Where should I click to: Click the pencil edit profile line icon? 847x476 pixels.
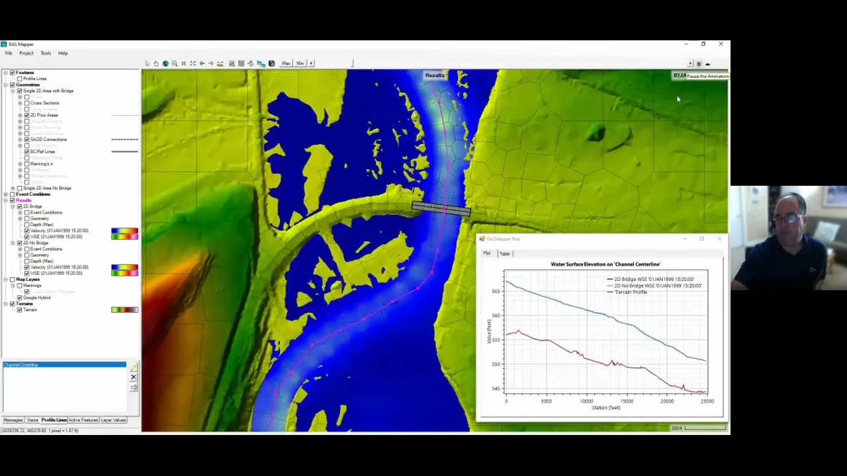pyautogui.click(x=134, y=366)
